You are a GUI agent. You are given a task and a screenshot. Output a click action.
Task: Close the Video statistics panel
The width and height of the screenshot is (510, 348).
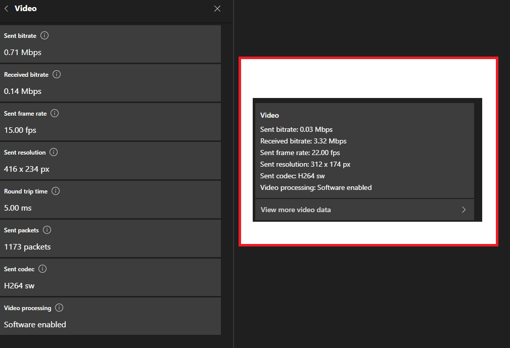(217, 9)
